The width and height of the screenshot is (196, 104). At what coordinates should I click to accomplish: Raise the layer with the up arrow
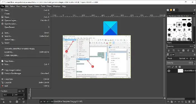pos(175,102)
